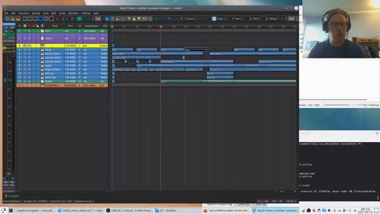Viewport: 380px width, 214px height.
Task: Toggle record arm on drums track
Action: click(25, 81)
